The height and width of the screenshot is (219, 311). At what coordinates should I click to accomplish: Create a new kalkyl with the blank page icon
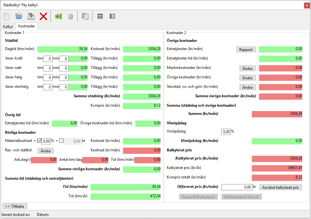(7, 16)
